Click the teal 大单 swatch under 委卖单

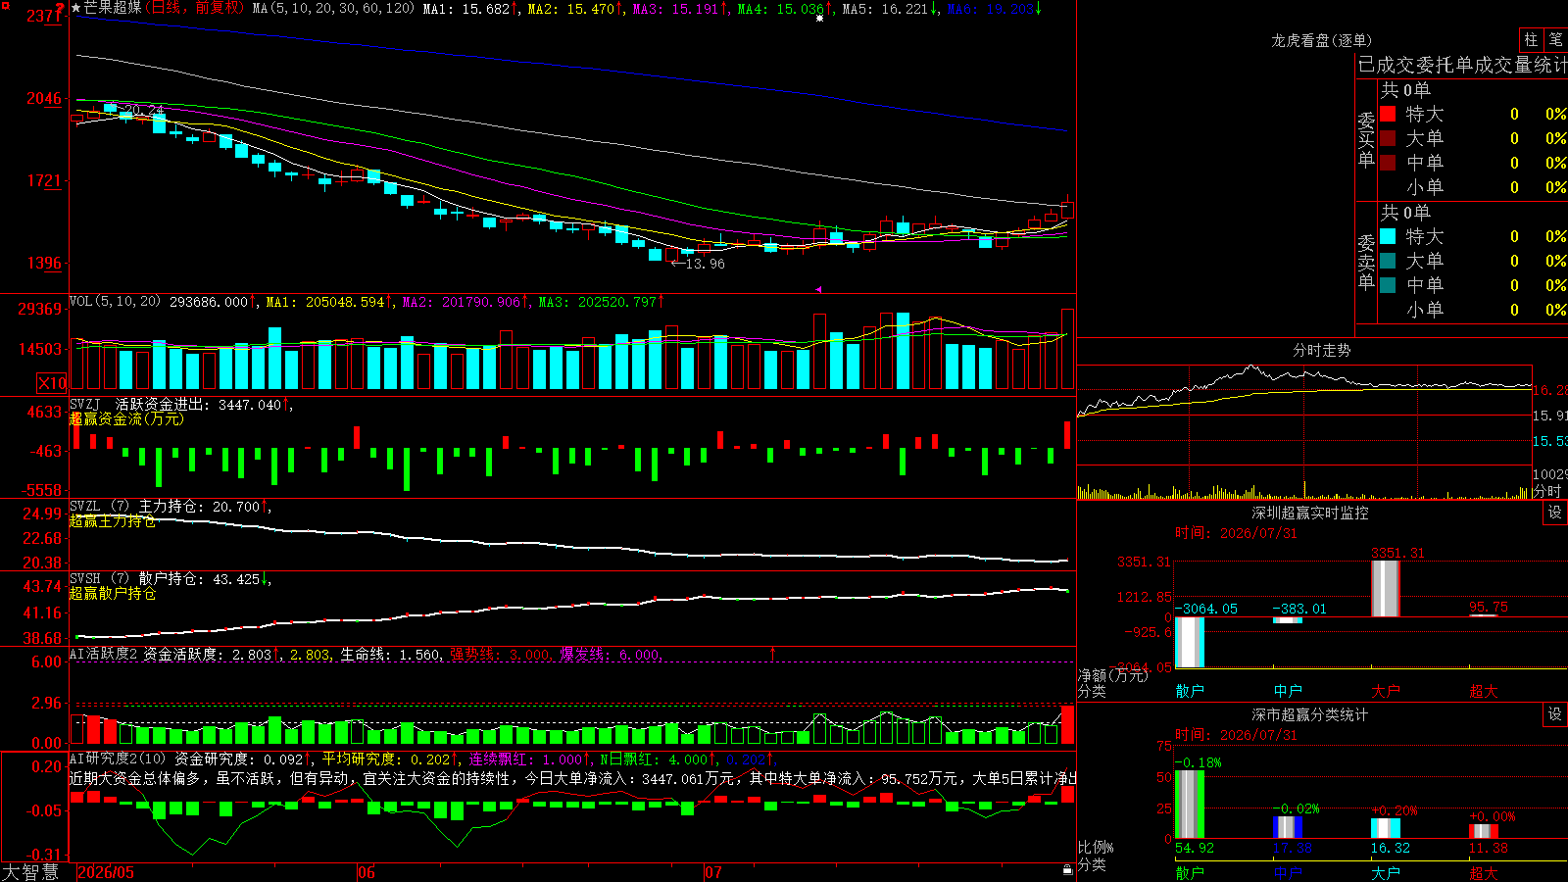1388,261
